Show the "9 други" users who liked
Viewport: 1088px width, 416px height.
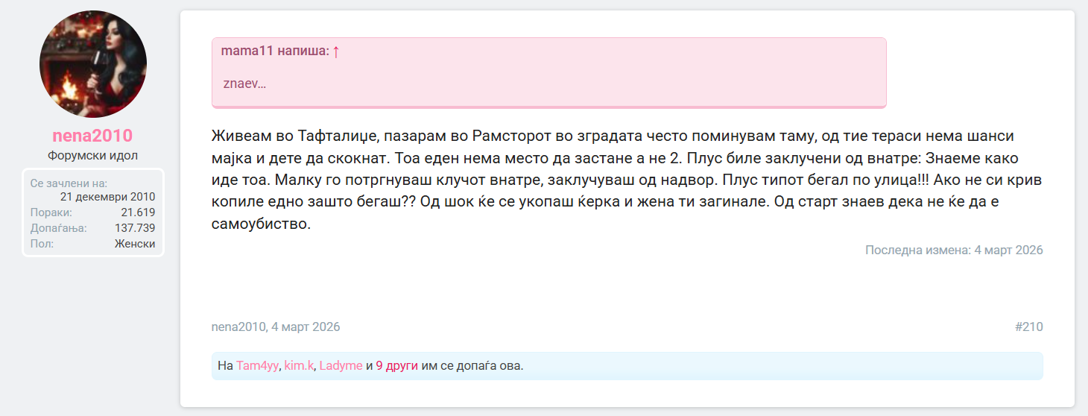click(396, 366)
